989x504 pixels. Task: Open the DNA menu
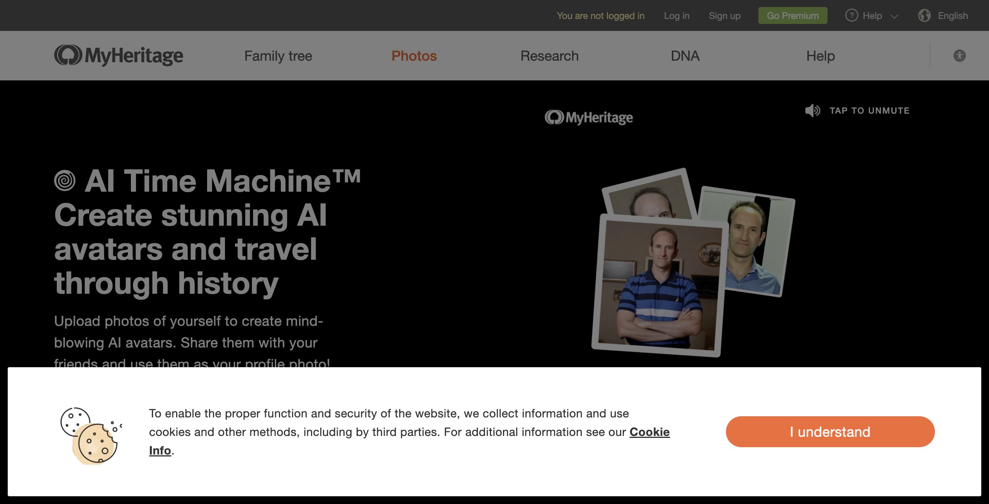point(685,56)
